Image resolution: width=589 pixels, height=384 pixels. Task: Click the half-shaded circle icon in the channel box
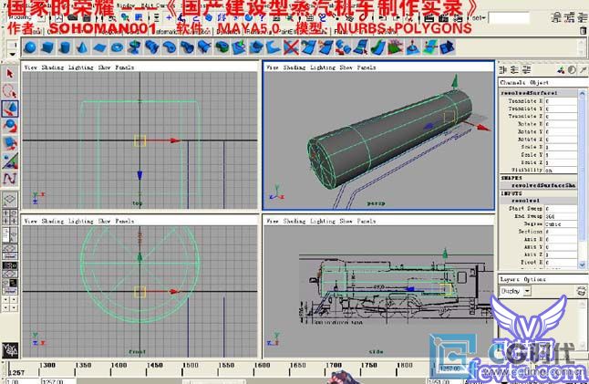coord(572,70)
